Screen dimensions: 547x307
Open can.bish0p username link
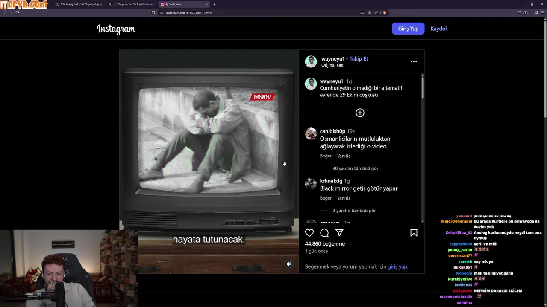[332, 131]
